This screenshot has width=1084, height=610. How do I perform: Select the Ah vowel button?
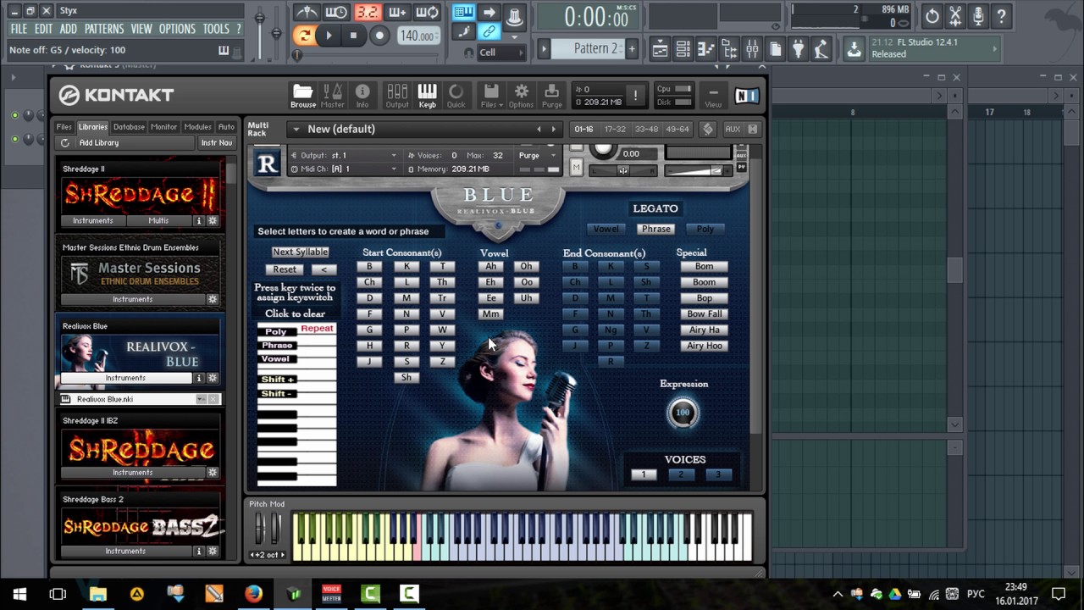click(490, 266)
